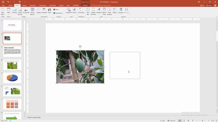The width and height of the screenshot is (218, 122).
Task: Insert Pictures from this device
Action: pos(15,11)
